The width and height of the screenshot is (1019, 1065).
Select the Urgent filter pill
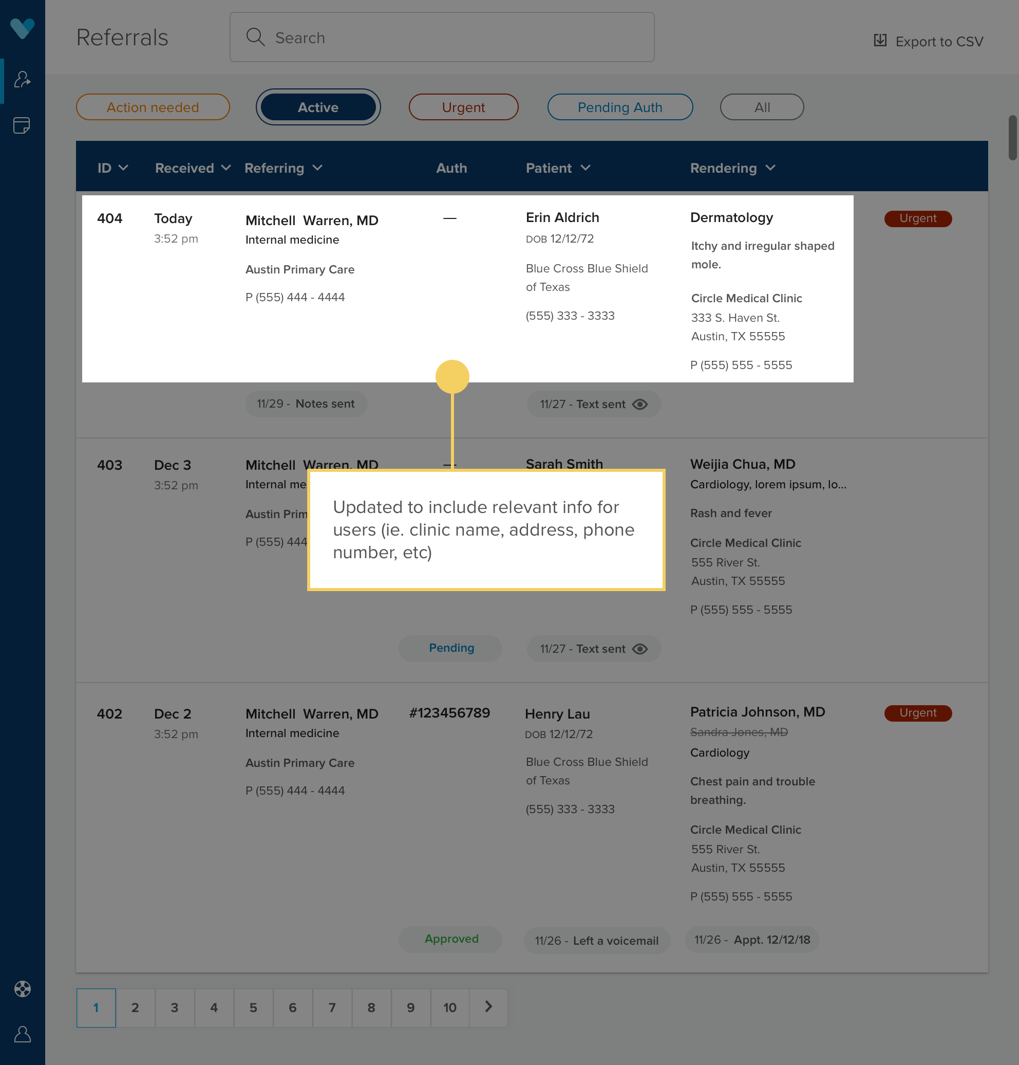pyautogui.click(x=463, y=107)
